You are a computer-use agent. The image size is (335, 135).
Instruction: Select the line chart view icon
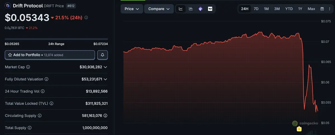tap(181, 9)
